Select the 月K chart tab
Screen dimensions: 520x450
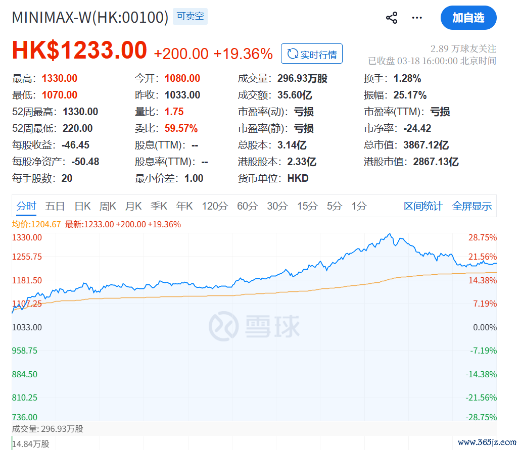[x=133, y=206]
